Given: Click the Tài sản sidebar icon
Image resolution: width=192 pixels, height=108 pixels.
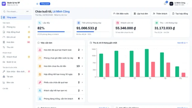Looking at the screenshot, I should (4, 76).
